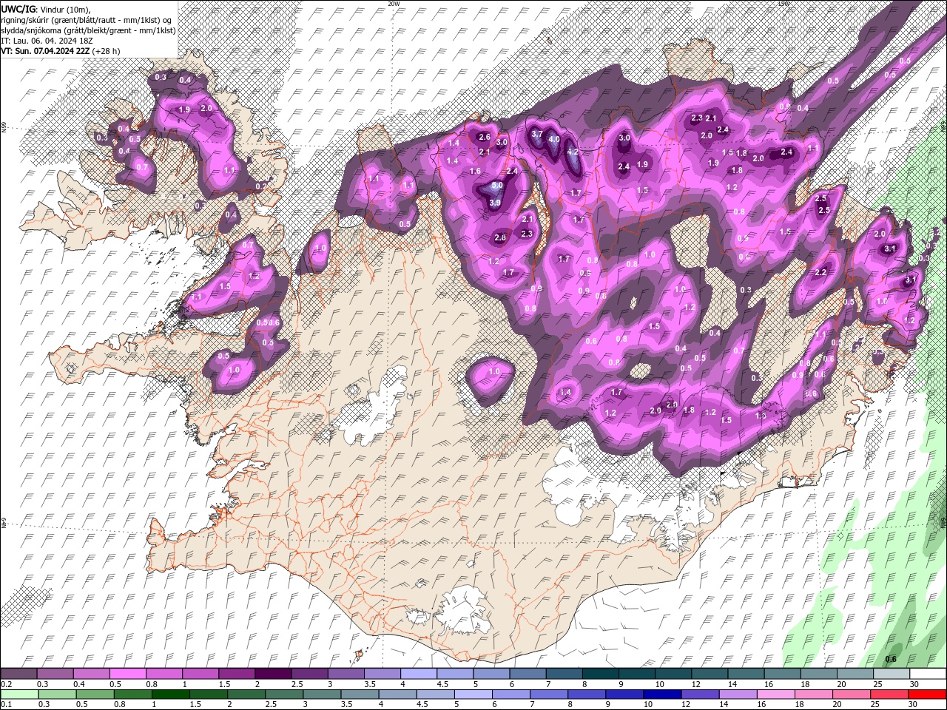Select the snow scale swatch starting at 3
Image resolution: width=947 pixels, height=710 pixels.
tap(345, 674)
